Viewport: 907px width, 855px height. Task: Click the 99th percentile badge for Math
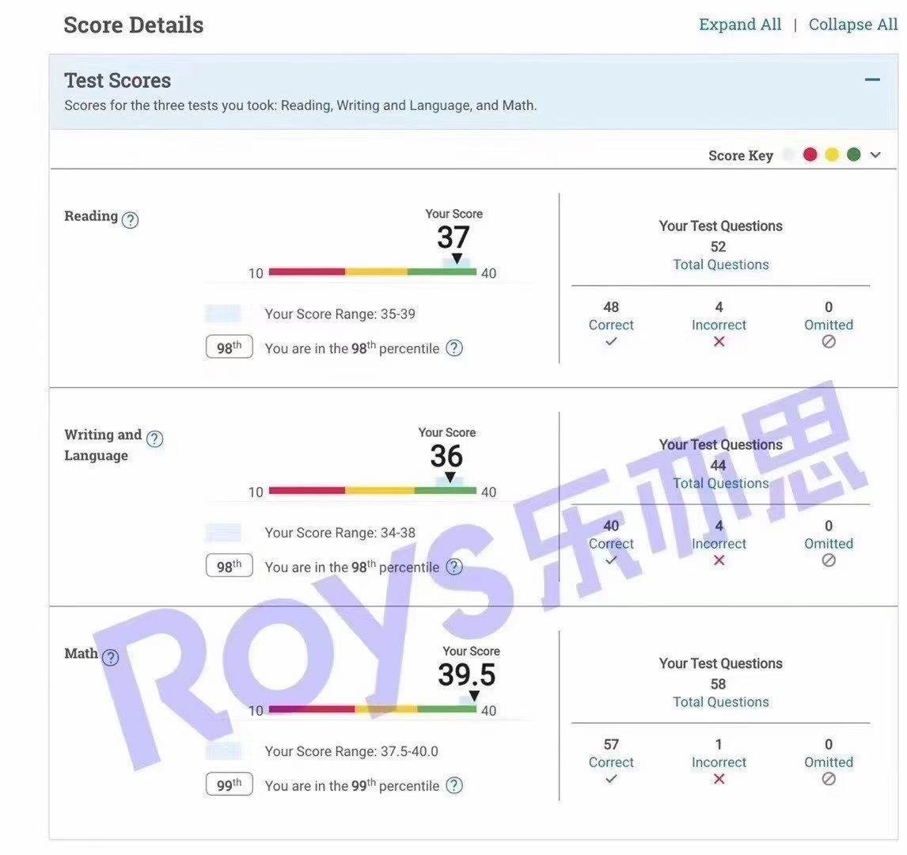[229, 785]
